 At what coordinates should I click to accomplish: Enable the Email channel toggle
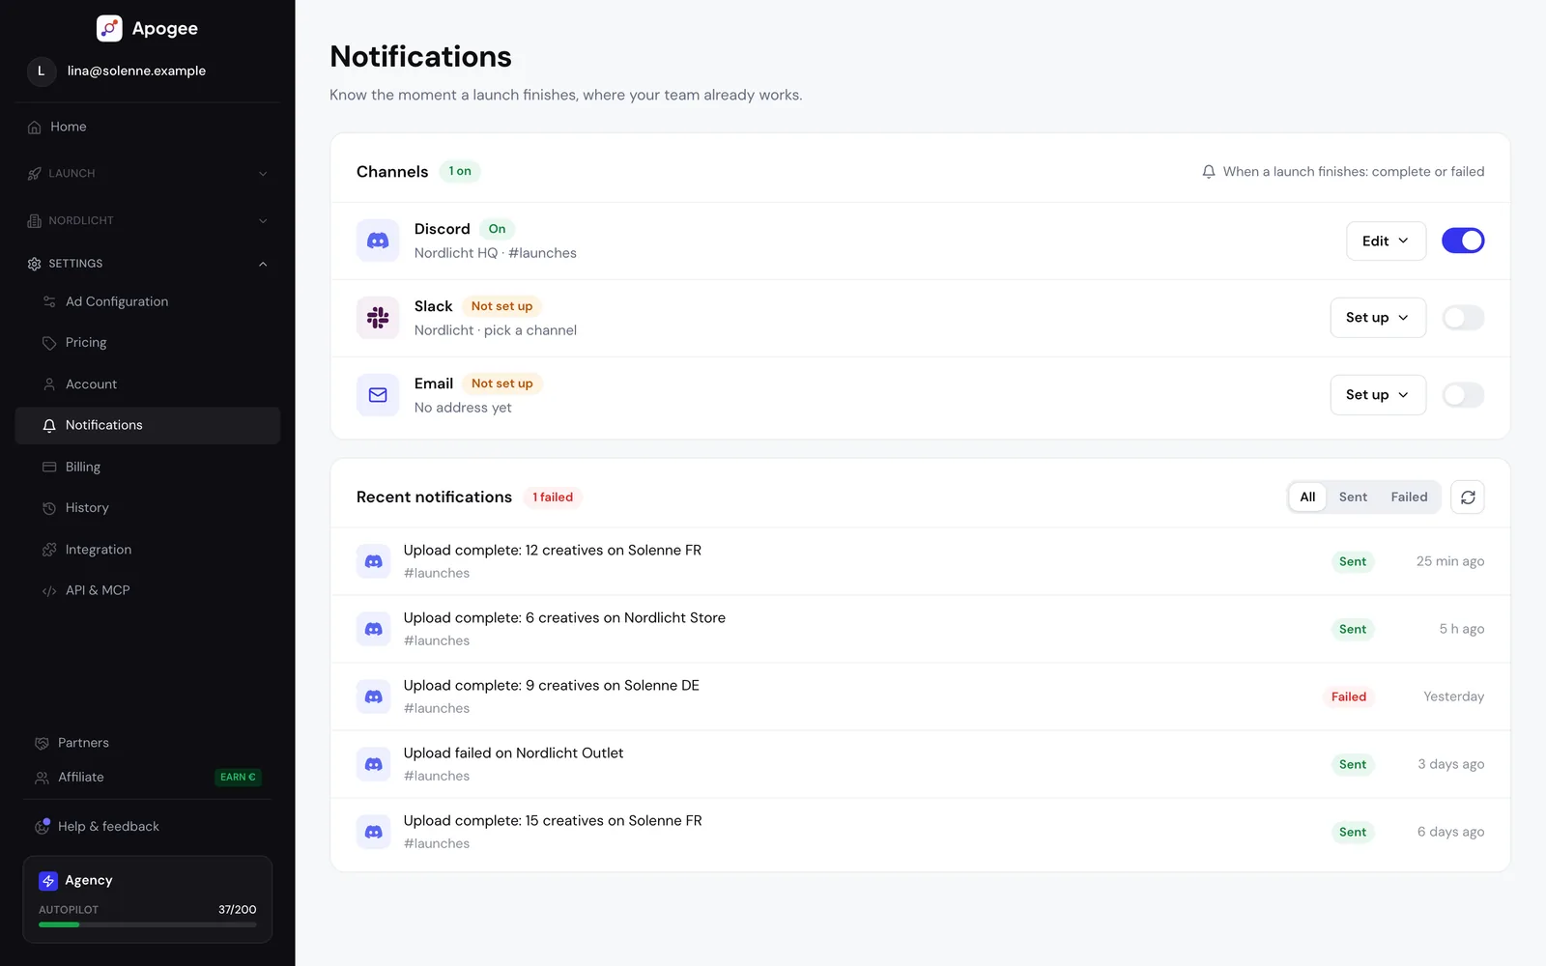click(x=1463, y=395)
